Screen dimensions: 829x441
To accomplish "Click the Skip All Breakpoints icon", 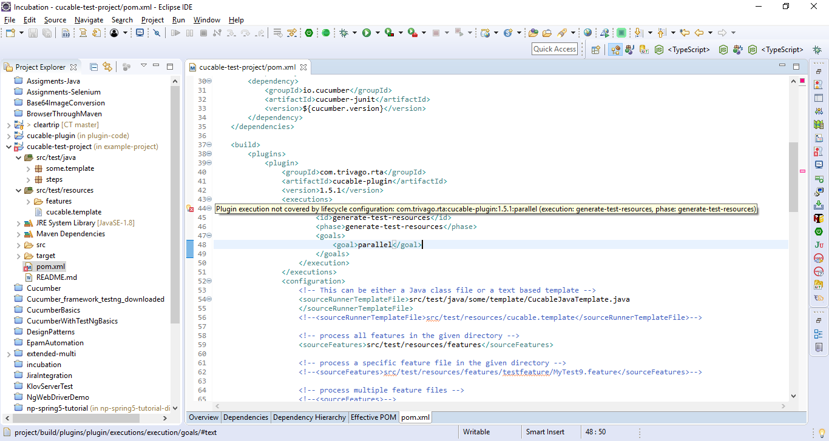I will tap(157, 33).
